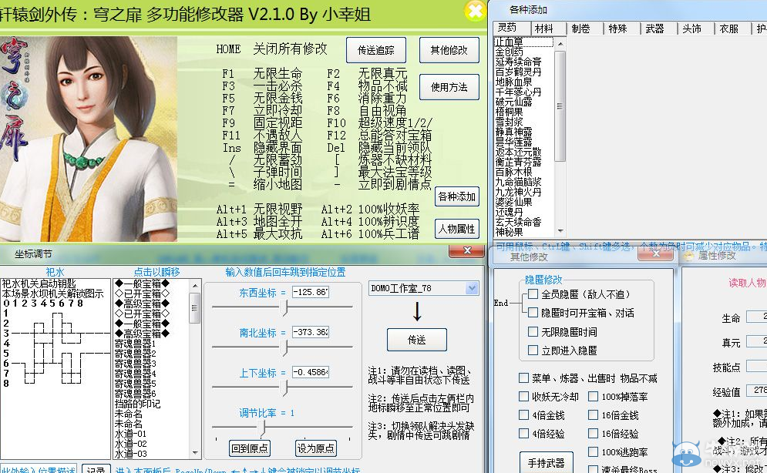This screenshot has height=473, width=767.
Task: Switch to the 灵药 tab
Action: pyautogui.click(x=507, y=28)
